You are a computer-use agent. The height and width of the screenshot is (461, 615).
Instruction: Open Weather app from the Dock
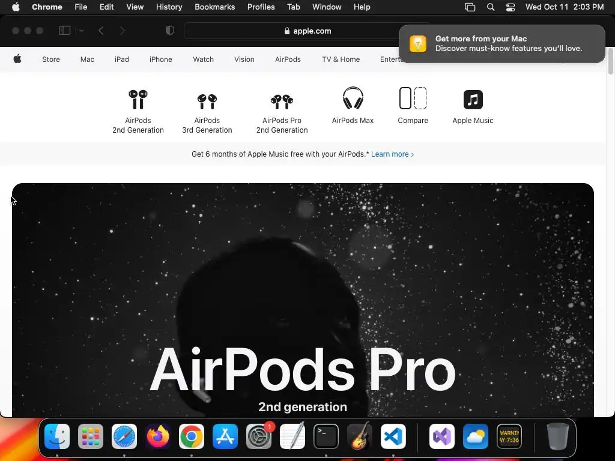[476, 436]
